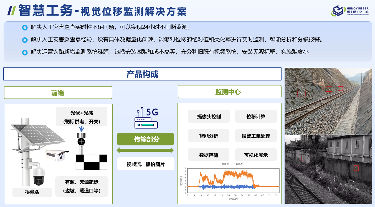Screen dimensions: 375x207
Task: Click the black dome PTZ camera
Action: tap(39, 176)
